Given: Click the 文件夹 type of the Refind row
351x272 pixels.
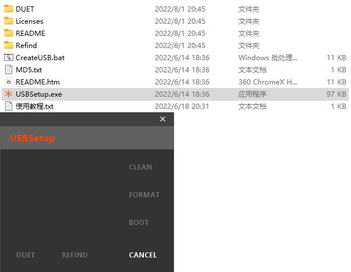Looking at the screenshot, I should pos(249,46).
